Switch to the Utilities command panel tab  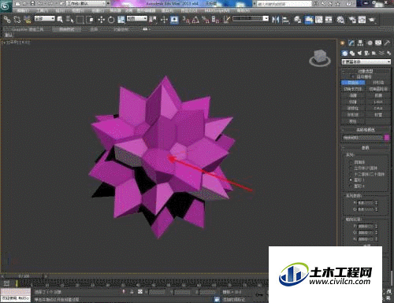click(x=387, y=43)
